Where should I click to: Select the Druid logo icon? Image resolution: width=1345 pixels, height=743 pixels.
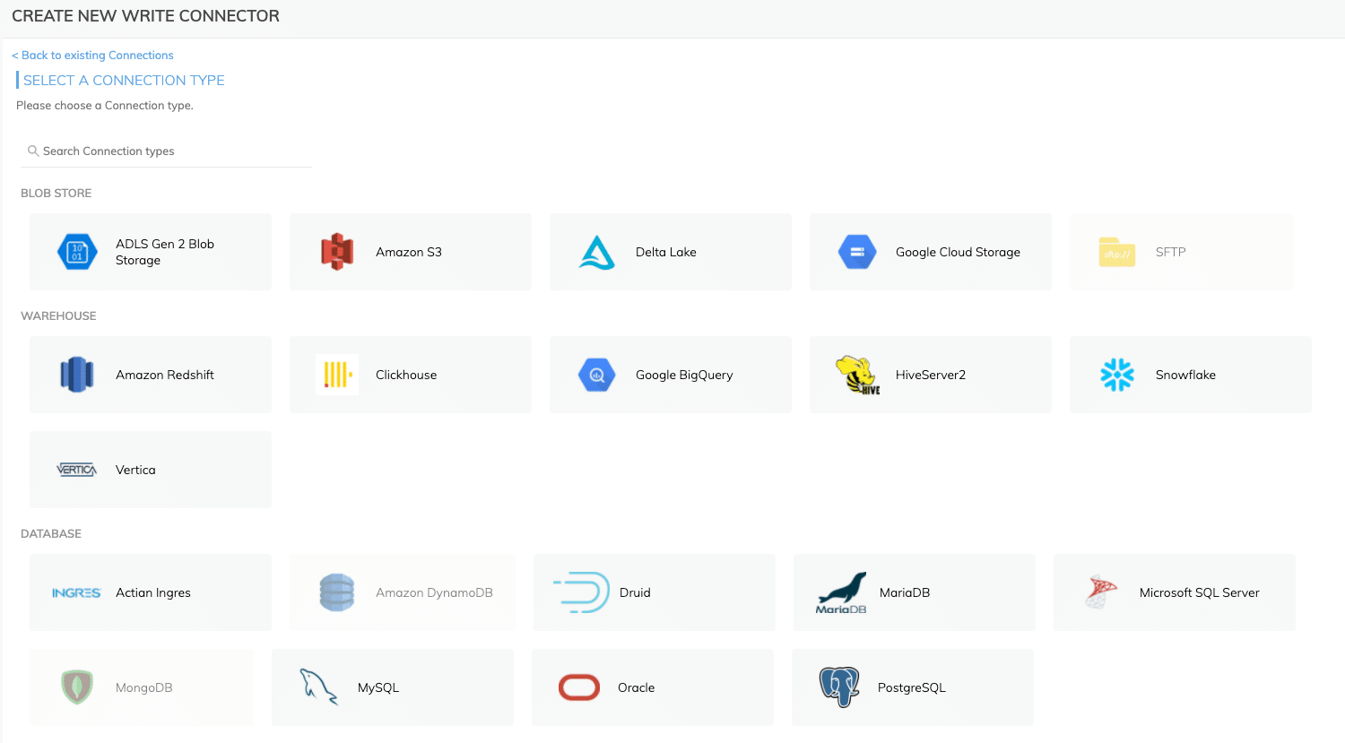(x=581, y=592)
